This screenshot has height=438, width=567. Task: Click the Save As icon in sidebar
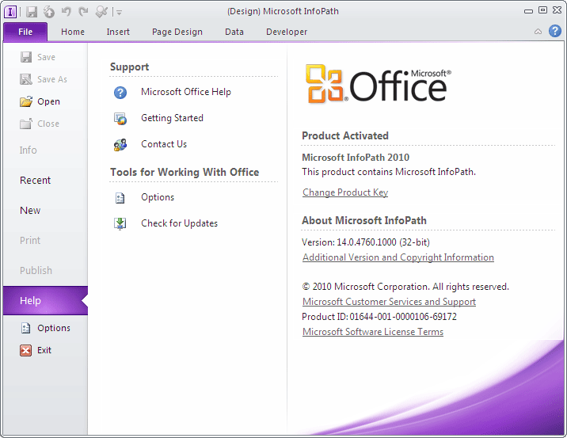(x=26, y=79)
